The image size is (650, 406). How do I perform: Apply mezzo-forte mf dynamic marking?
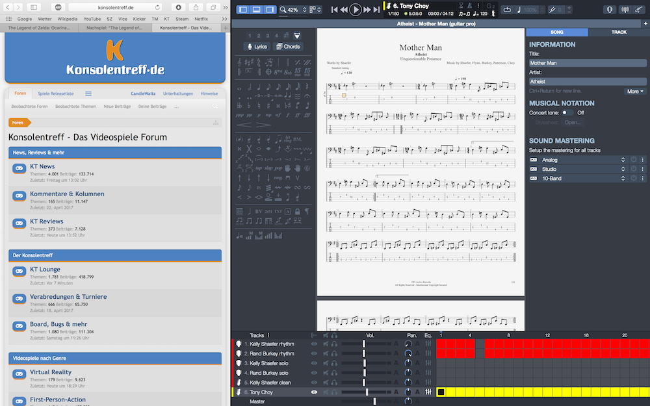click(x=278, y=115)
